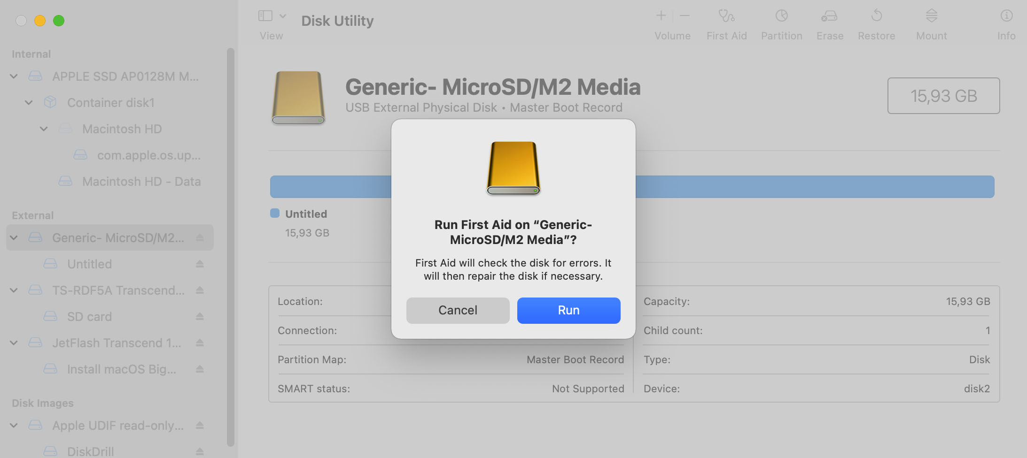Select the DiskDrill disk image
This screenshot has width=1027, height=458.
90,451
